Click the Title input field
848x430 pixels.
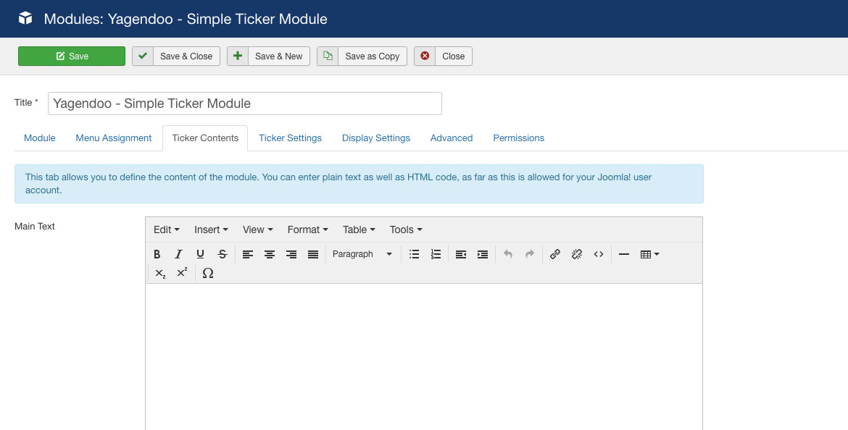click(x=245, y=104)
